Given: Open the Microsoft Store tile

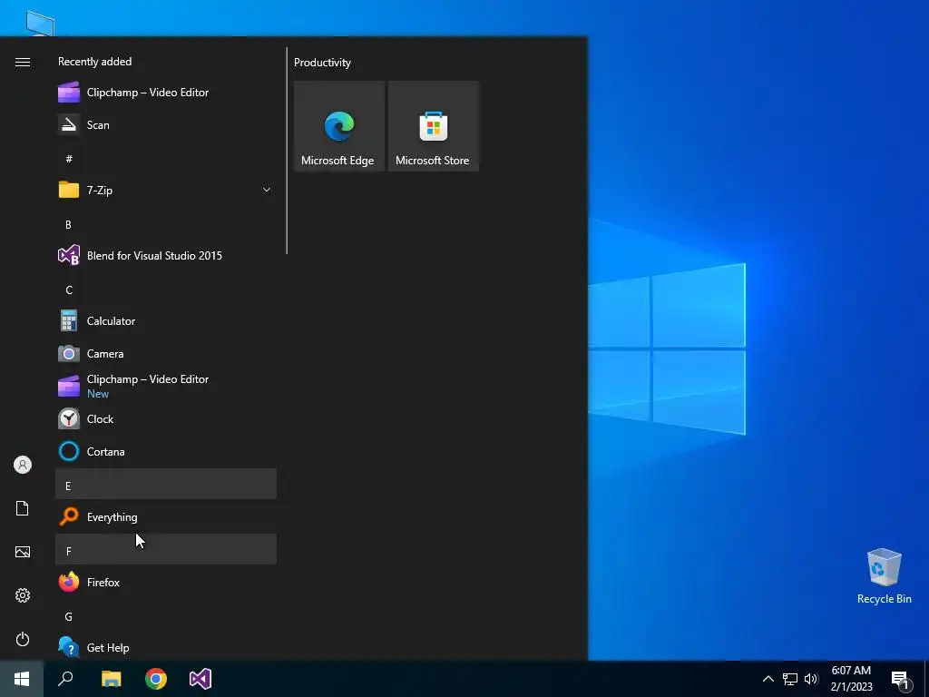Looking at the screenshot, I should point(433,126).
